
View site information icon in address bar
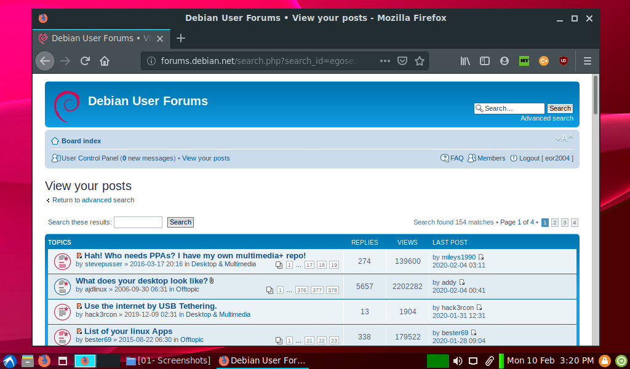tap(151, 61)
